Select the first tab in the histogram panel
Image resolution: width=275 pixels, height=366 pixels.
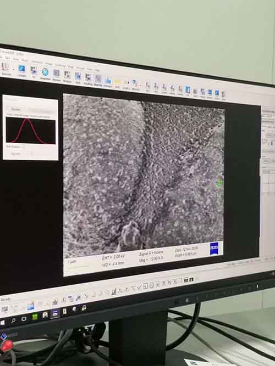[16, 109]
